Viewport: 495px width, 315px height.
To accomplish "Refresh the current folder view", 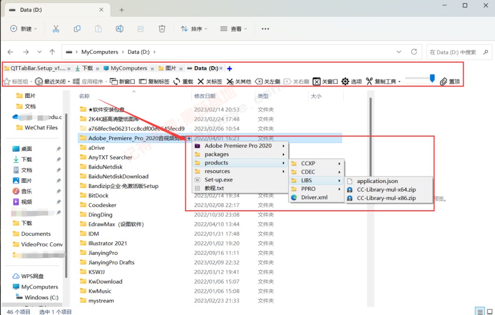I will (x=414, y=52).
